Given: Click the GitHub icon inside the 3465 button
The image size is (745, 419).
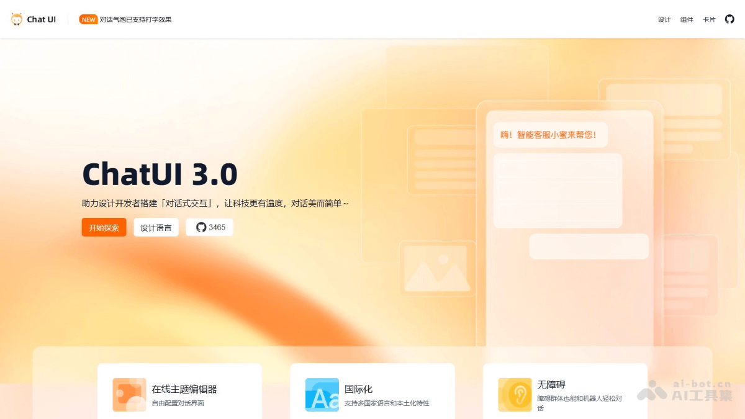Looking at the screenshot, I should coord(200,227).
